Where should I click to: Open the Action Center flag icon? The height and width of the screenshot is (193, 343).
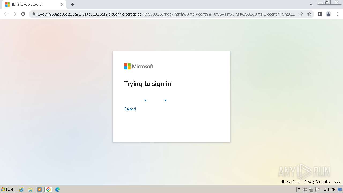click(318, 190)
